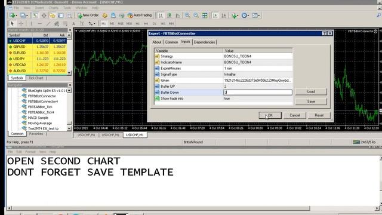Click the Buffer Down value input field

258,93
